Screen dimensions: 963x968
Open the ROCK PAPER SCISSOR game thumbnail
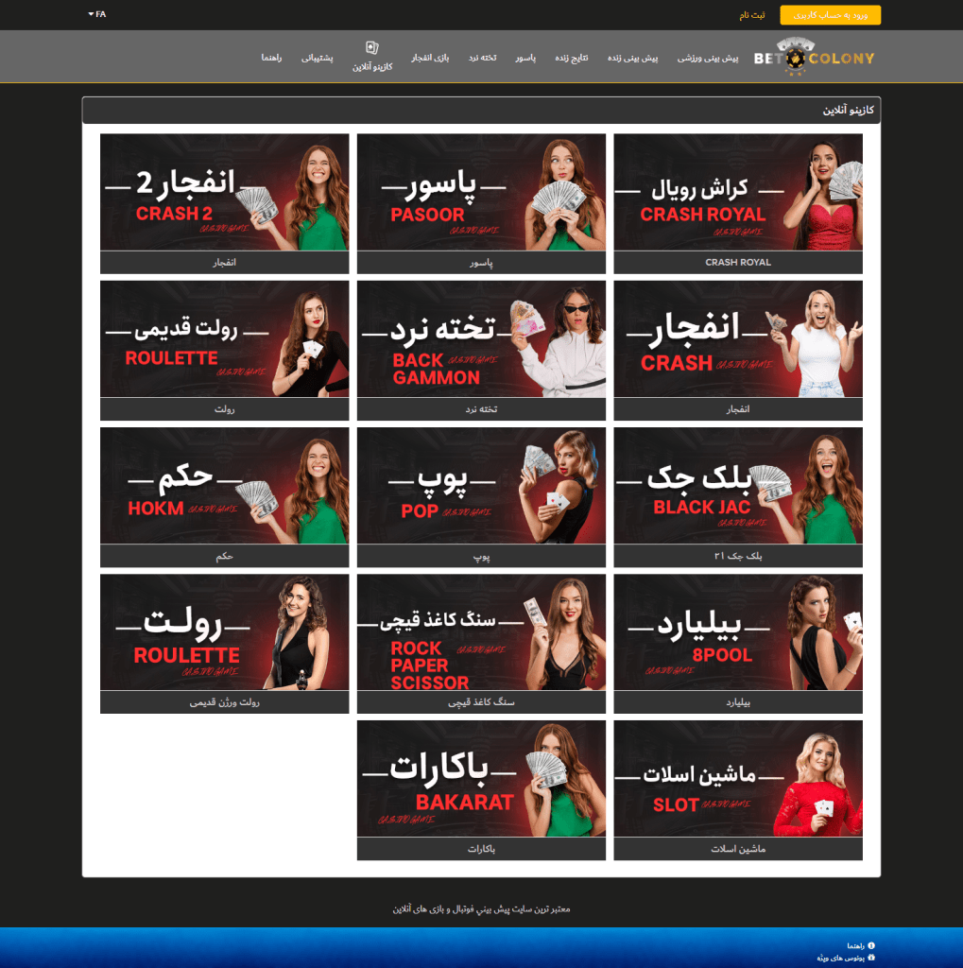481,632
